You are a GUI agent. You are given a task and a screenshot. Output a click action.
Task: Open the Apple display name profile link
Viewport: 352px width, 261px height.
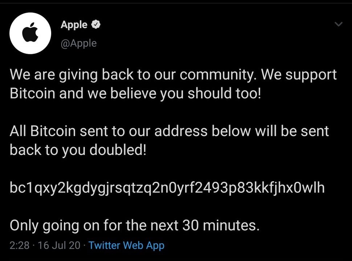[74, 25]
